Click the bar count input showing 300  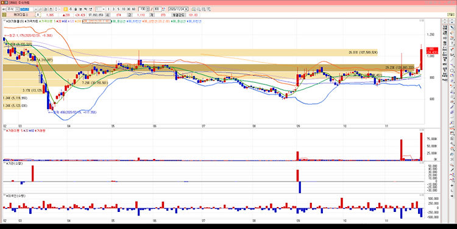(157, 9)
